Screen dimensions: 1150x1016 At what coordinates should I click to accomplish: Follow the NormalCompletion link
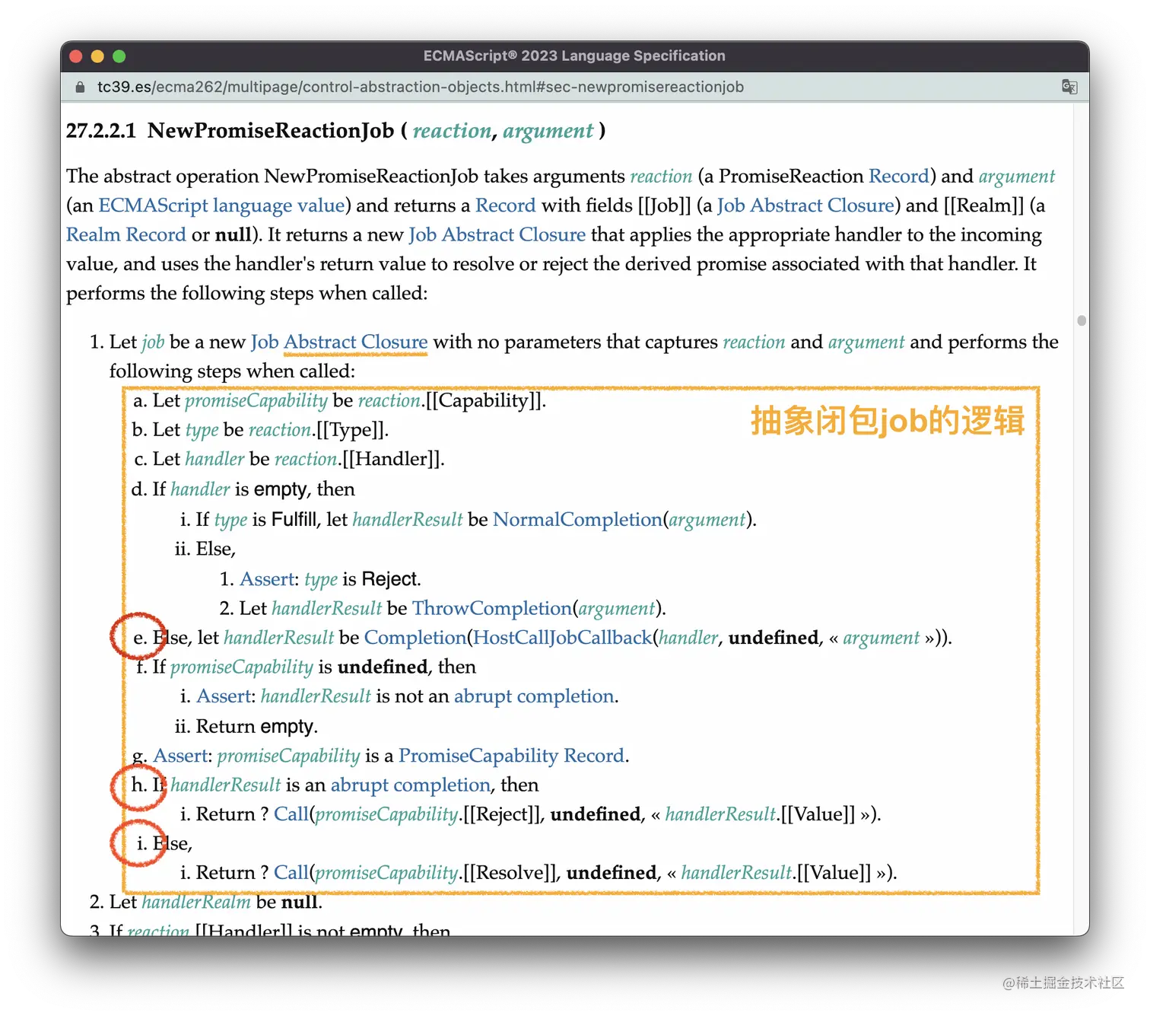[x=578, y=520]
